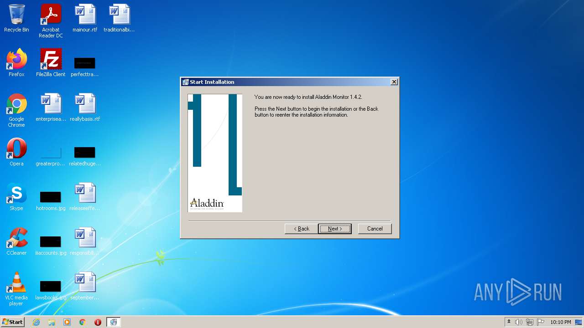
Task: Launch Skype desktop shortcut
Action: click(x=16, y=197)
